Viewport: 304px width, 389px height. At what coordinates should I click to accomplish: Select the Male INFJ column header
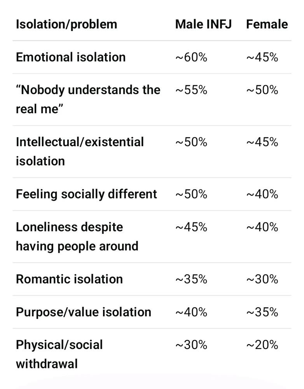203,24
